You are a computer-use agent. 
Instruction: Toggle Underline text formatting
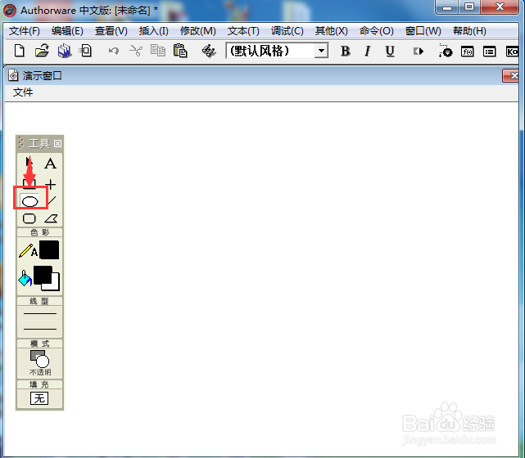[390, 52]
